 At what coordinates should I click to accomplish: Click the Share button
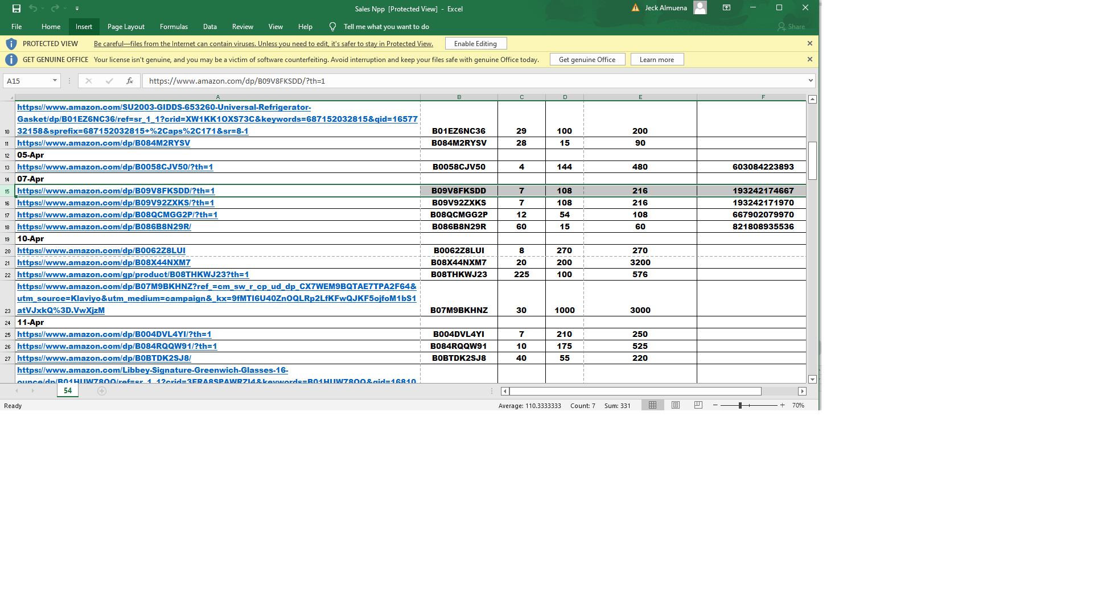(791, 27)
